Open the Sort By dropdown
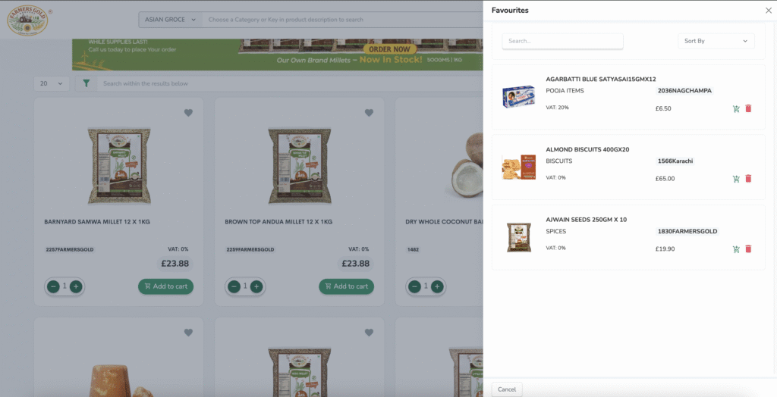 point(716,41)
